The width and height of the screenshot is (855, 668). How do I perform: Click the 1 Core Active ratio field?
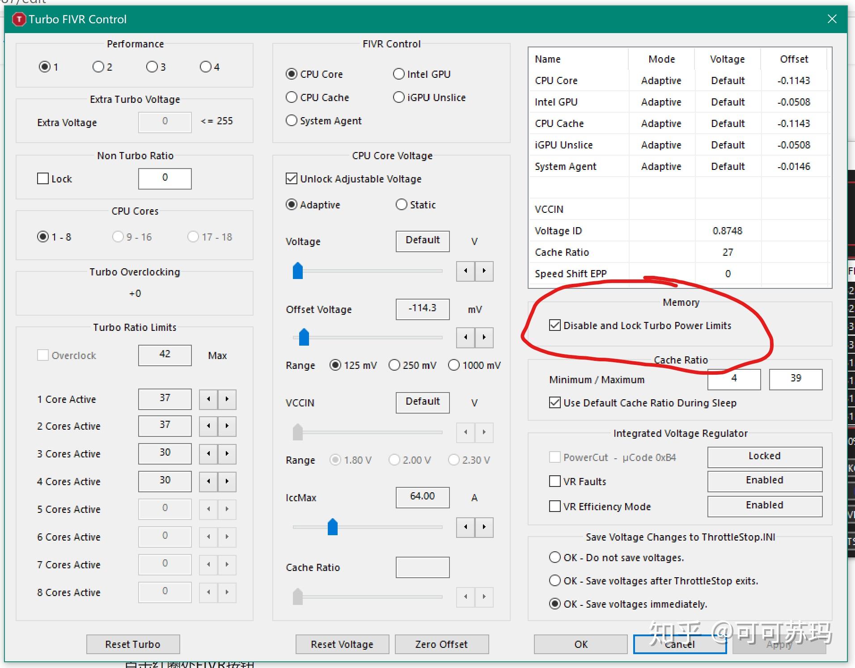[x=165, y=399]
